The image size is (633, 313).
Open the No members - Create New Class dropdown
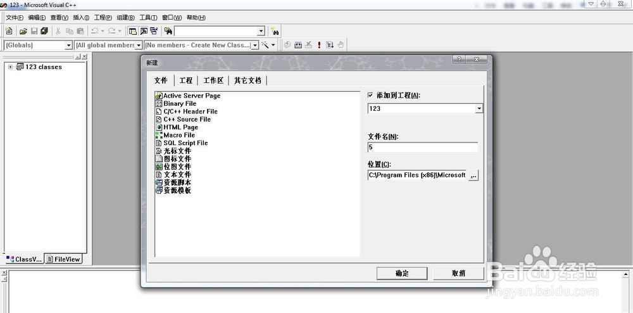coord(254,45)
